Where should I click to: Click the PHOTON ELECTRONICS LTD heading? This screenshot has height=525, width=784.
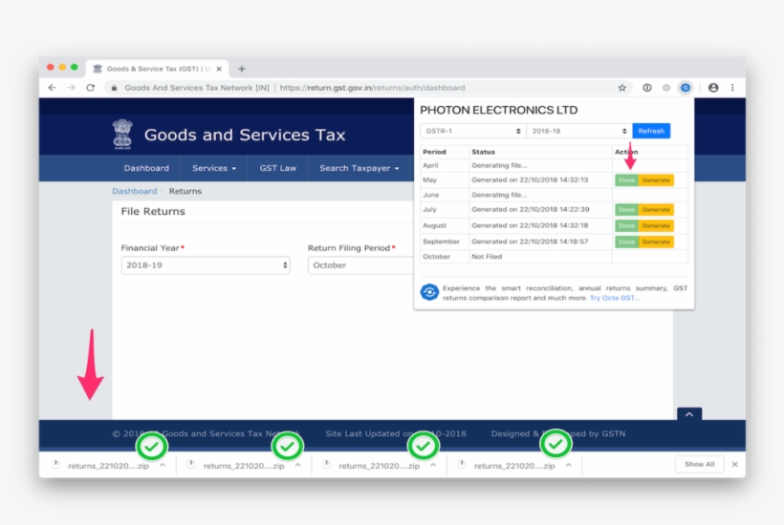point(498,110)
